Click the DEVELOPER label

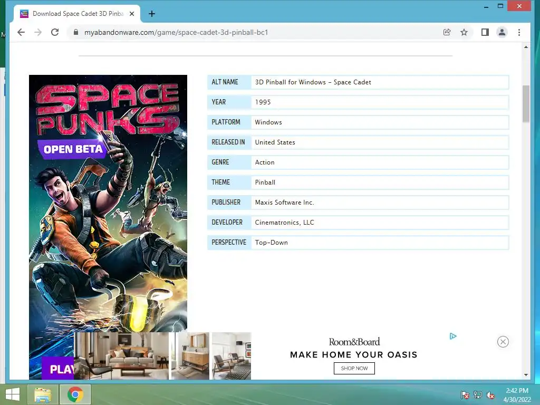point(227,222)
